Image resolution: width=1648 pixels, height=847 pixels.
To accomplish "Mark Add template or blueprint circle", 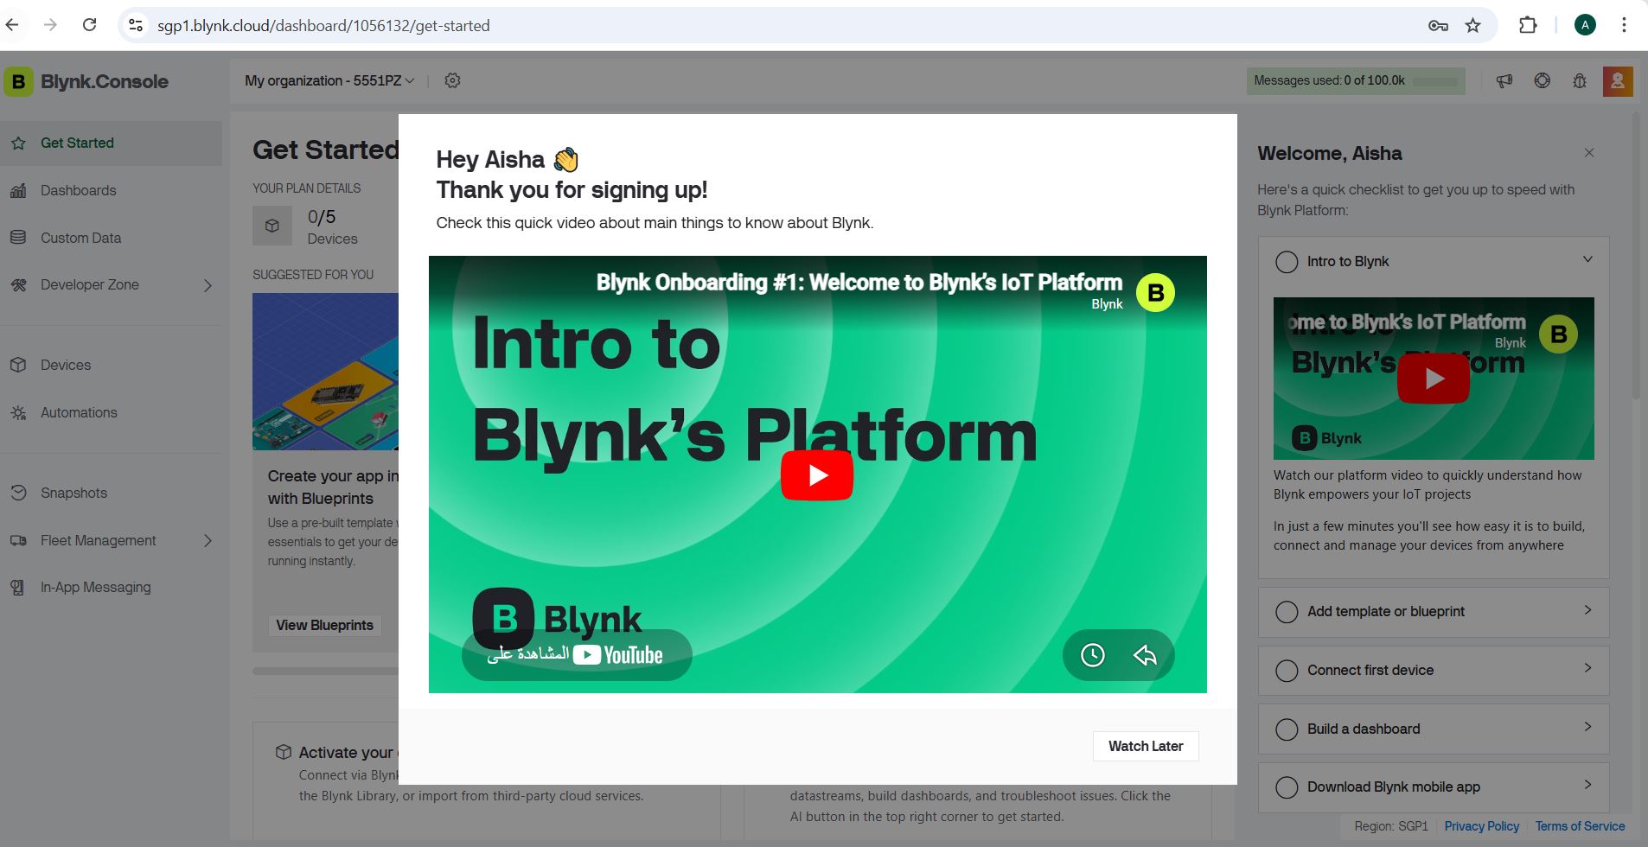I will [x=1287, y=612].
